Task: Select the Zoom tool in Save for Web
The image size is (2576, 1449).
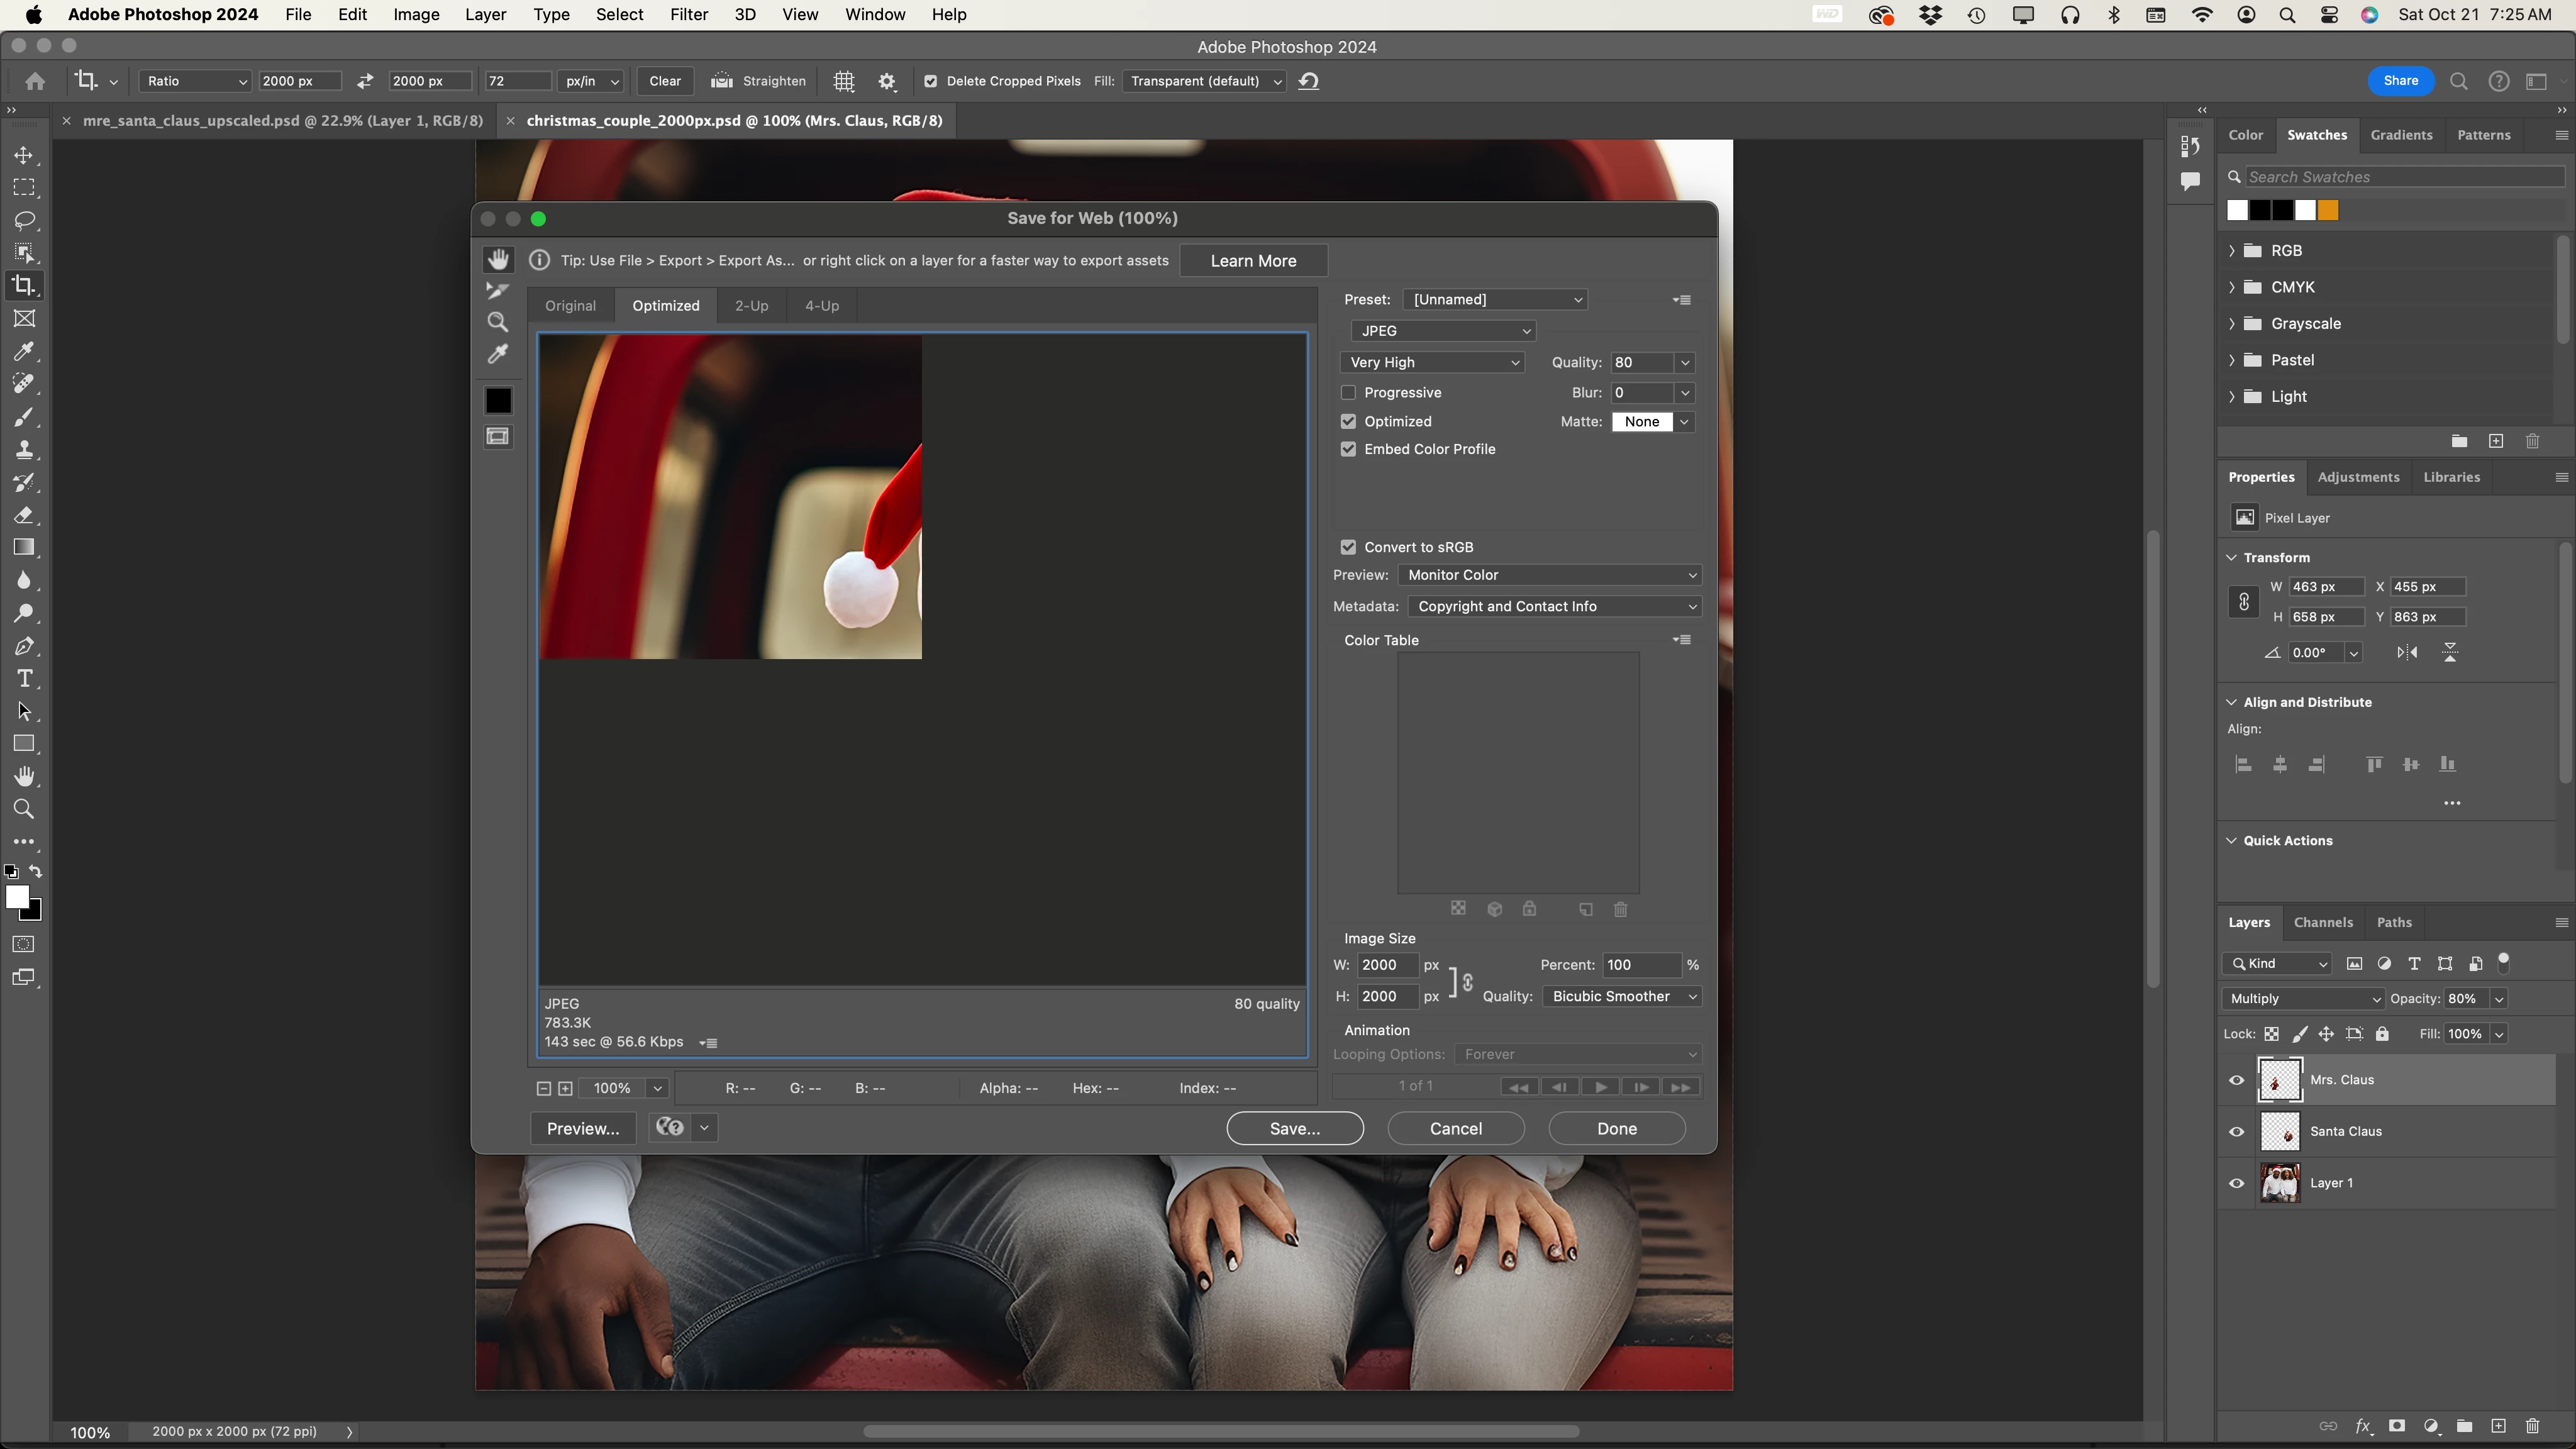Action: [x=497, y=322]
